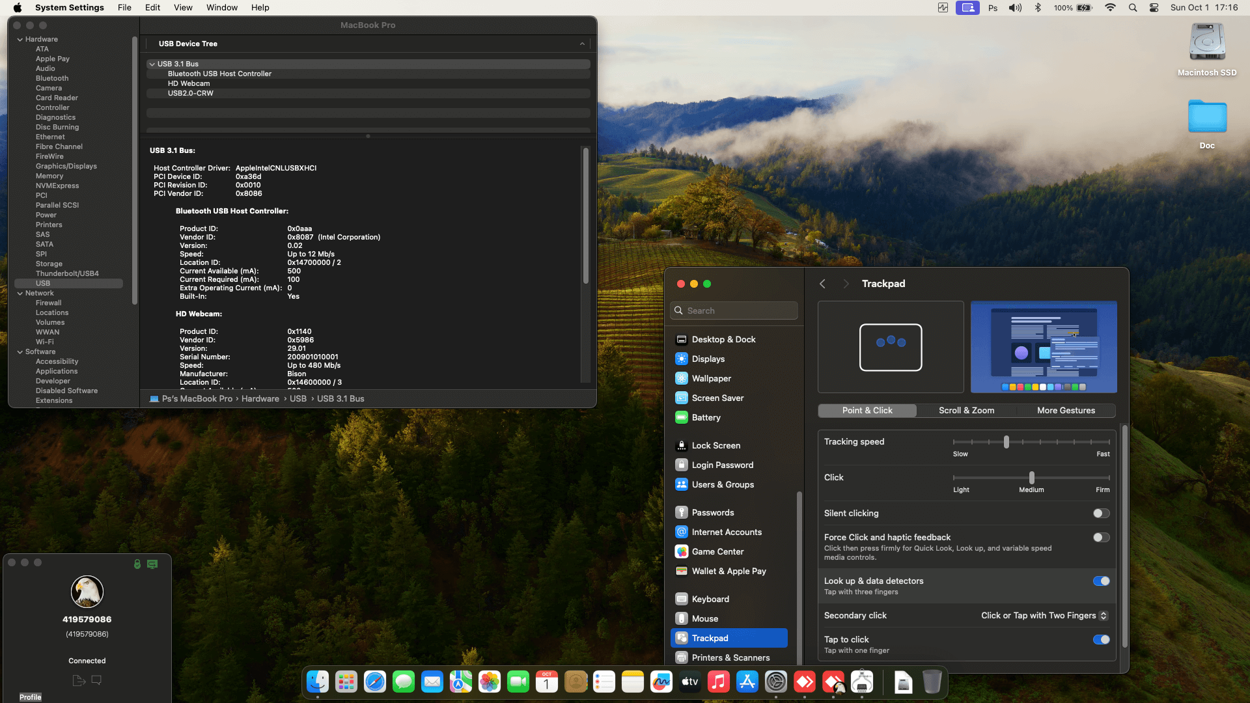This screenshot has width=1250, height=703.
Task: Enable Silent clicking toggle
Action: tap(1101, 514)
